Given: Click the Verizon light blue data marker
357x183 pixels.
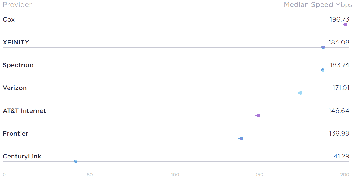Looking at the screenshot, I should click(x=300, y=93).
